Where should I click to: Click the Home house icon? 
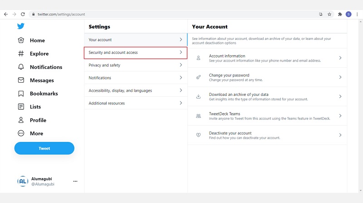pyautogui.click(x=21, y=40)
